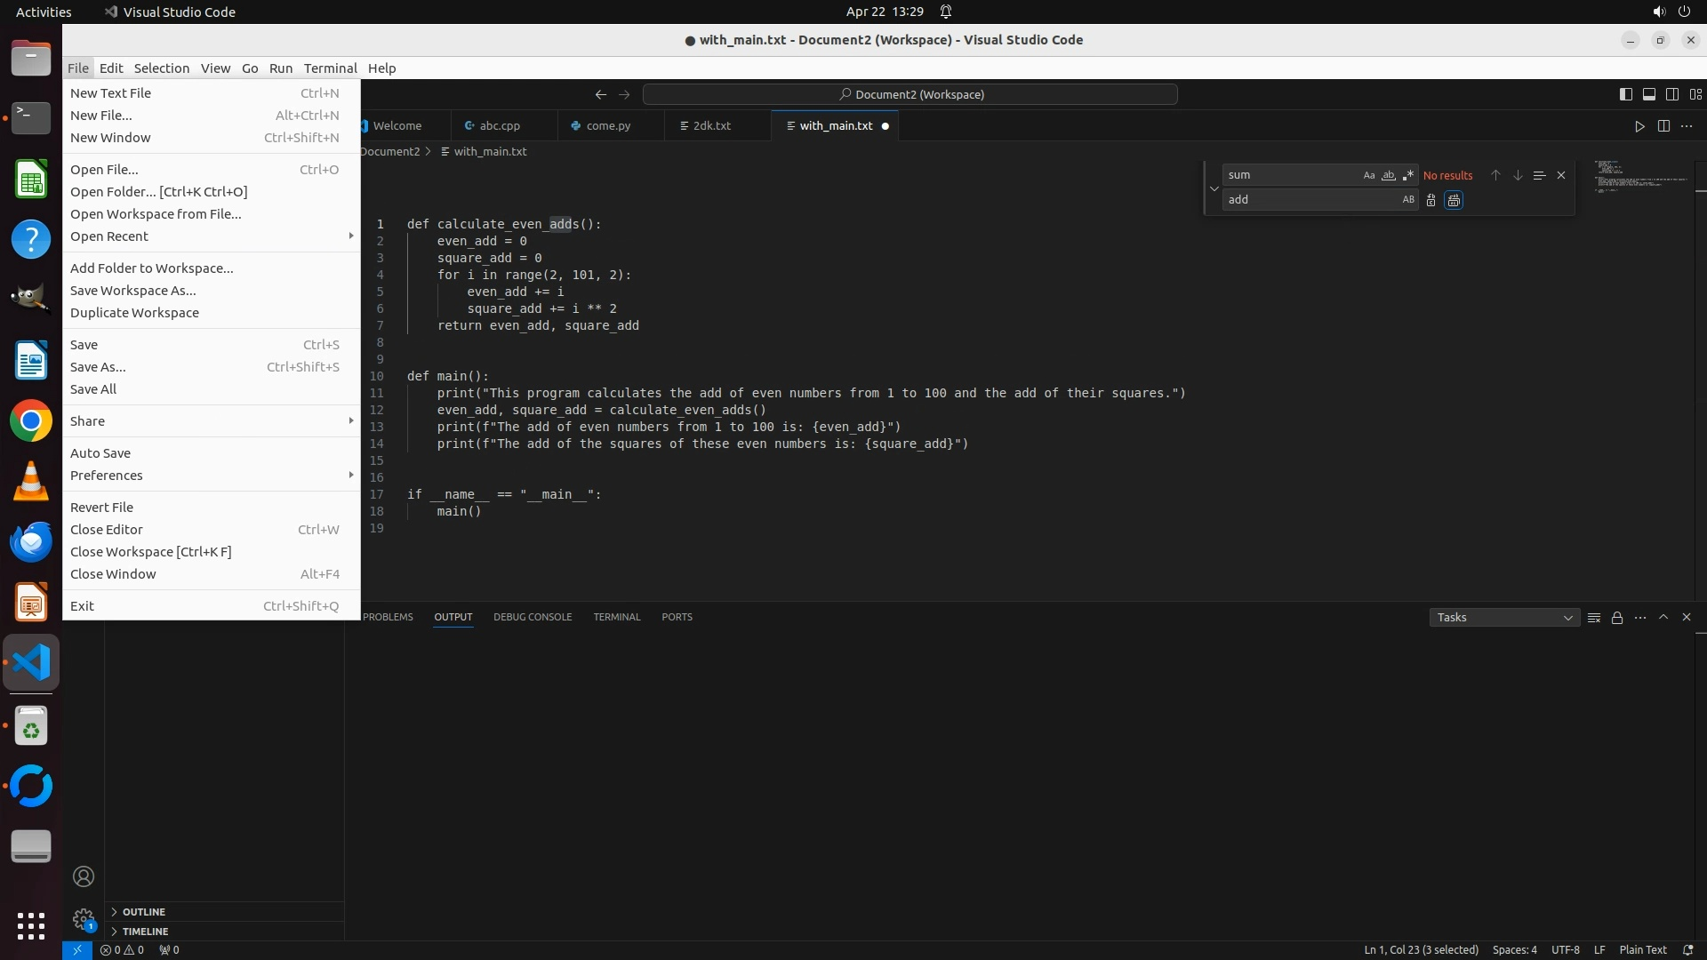Switch to the abc.cpp tab
Viewport: 1707px width, 960px height.
pyautogui.click(x=499, y=126)
